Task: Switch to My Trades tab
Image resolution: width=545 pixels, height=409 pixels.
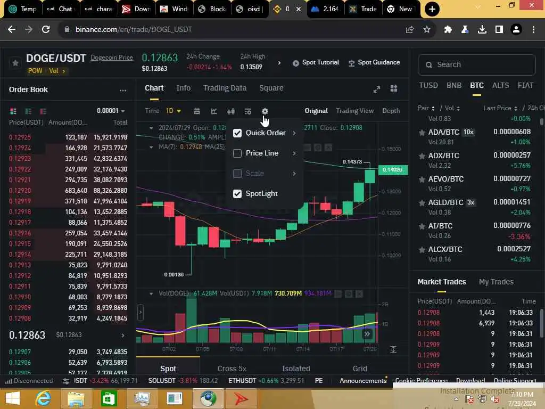Action: (496, 282)
